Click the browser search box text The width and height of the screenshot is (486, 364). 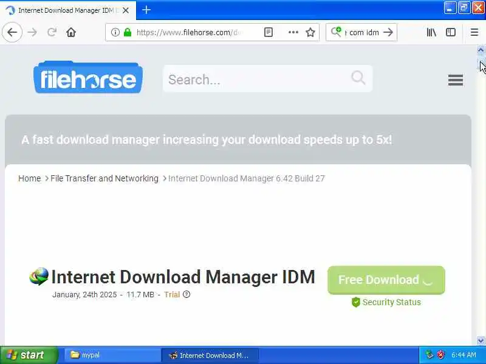pos(361,32)
